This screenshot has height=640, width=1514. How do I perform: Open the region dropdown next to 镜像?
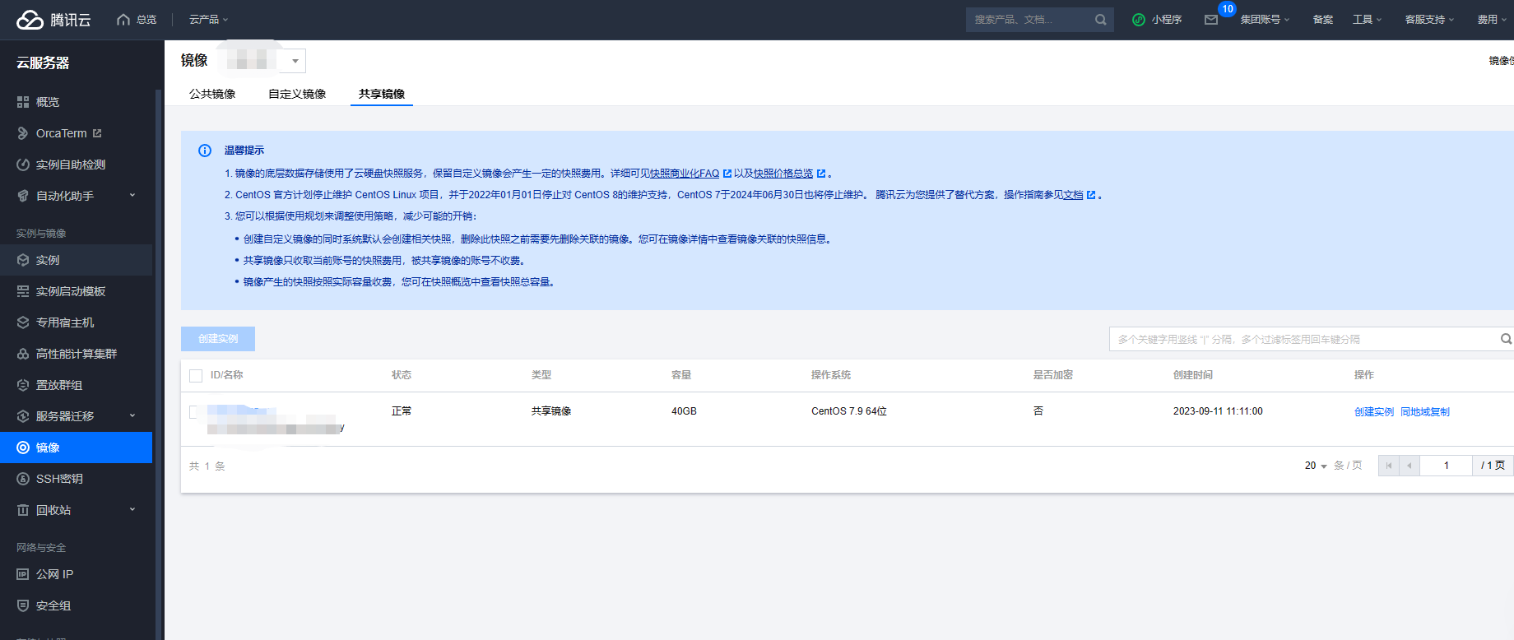295,61
